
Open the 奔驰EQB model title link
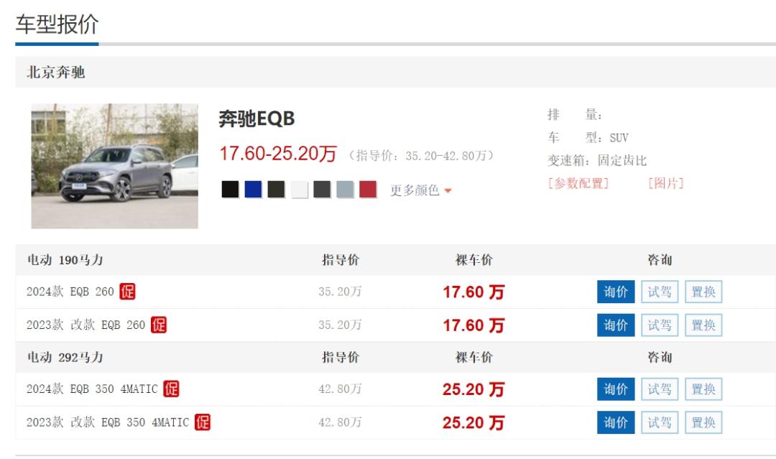(257, 119)
